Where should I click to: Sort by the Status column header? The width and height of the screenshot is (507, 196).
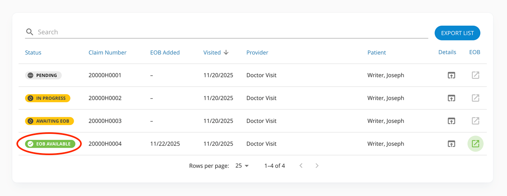click(33, 53)
